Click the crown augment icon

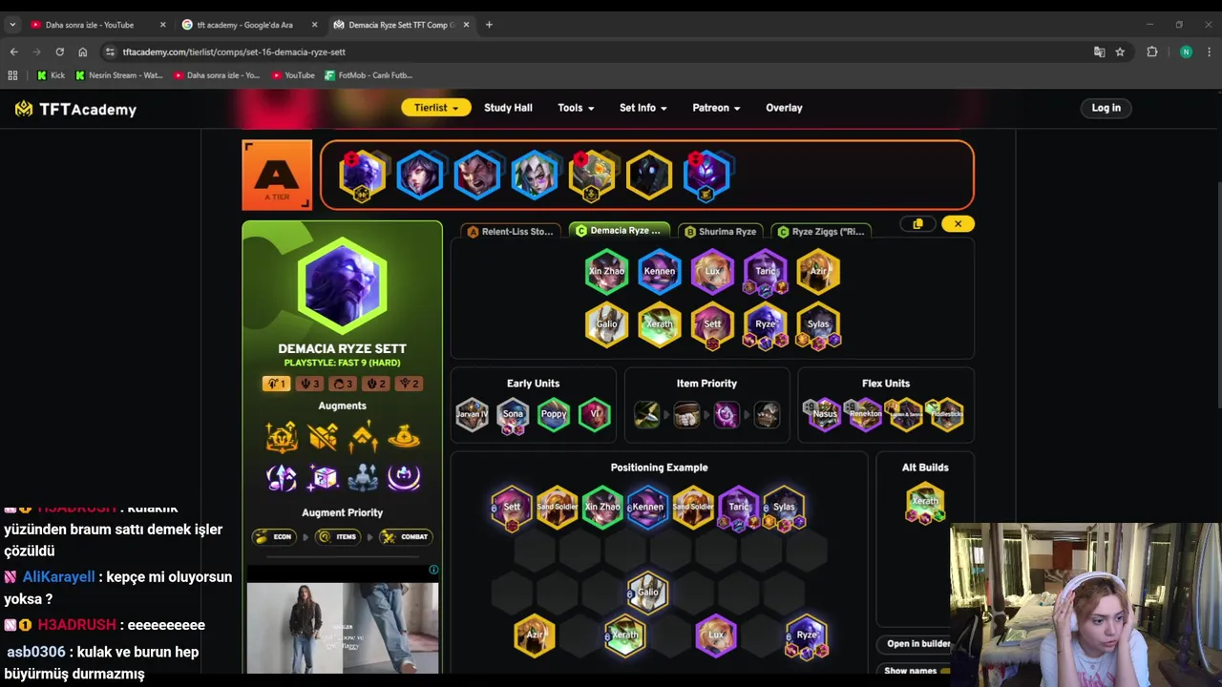point(282,437)
